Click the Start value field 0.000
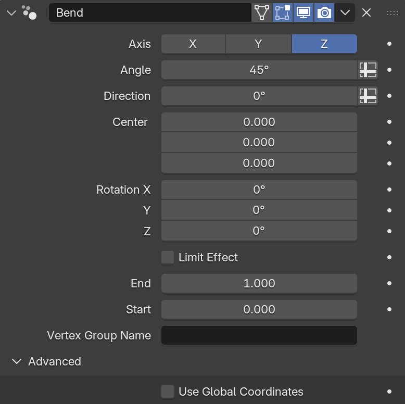Image resolution: width=405 pixels, height=404 pixels. (259, 309)
